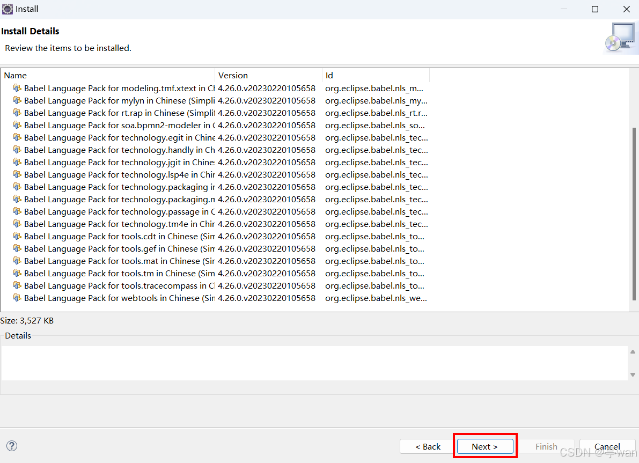The image size is (639, 463).
Task: Click the Id 'org.eclipse.babel.nls_we...' cell
Action: (x=376, y=298)
